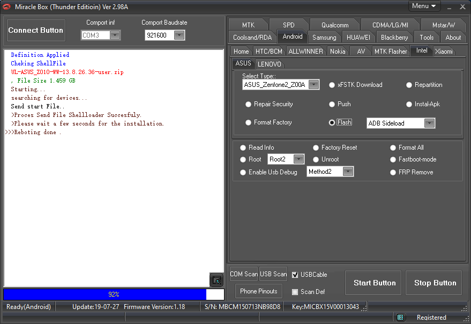
Task: Open the Xiaomi sub-tab
Action: pyautogui.click(x=444, y=51)
